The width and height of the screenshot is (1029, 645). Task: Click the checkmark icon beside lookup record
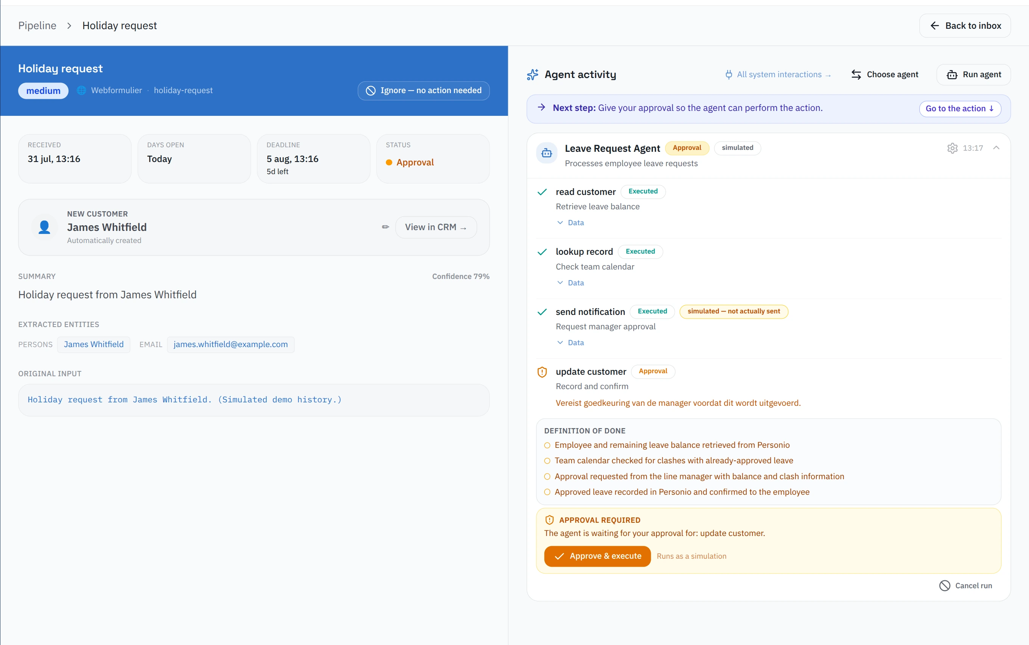tap(542, 252)
